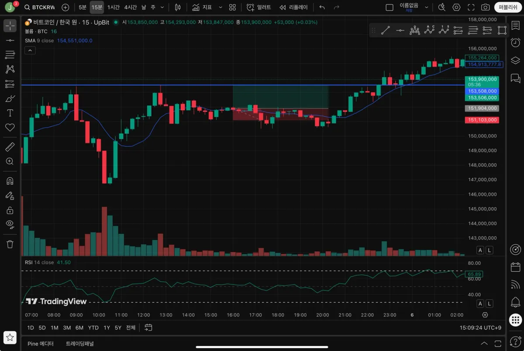Click the 퍼블리쉬 publish button

507,7
